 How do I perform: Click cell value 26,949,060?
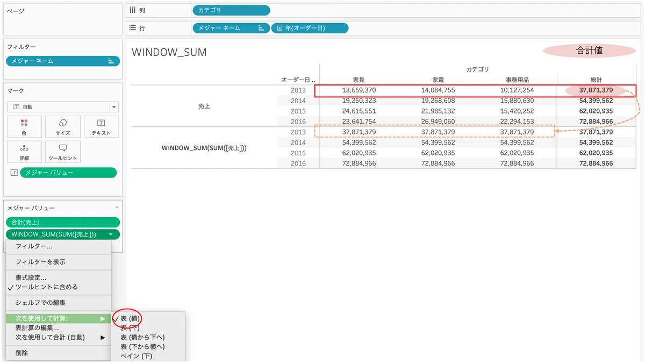(x=438, y=122)
